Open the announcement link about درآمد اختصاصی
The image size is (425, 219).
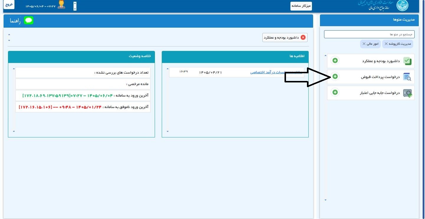276,72
